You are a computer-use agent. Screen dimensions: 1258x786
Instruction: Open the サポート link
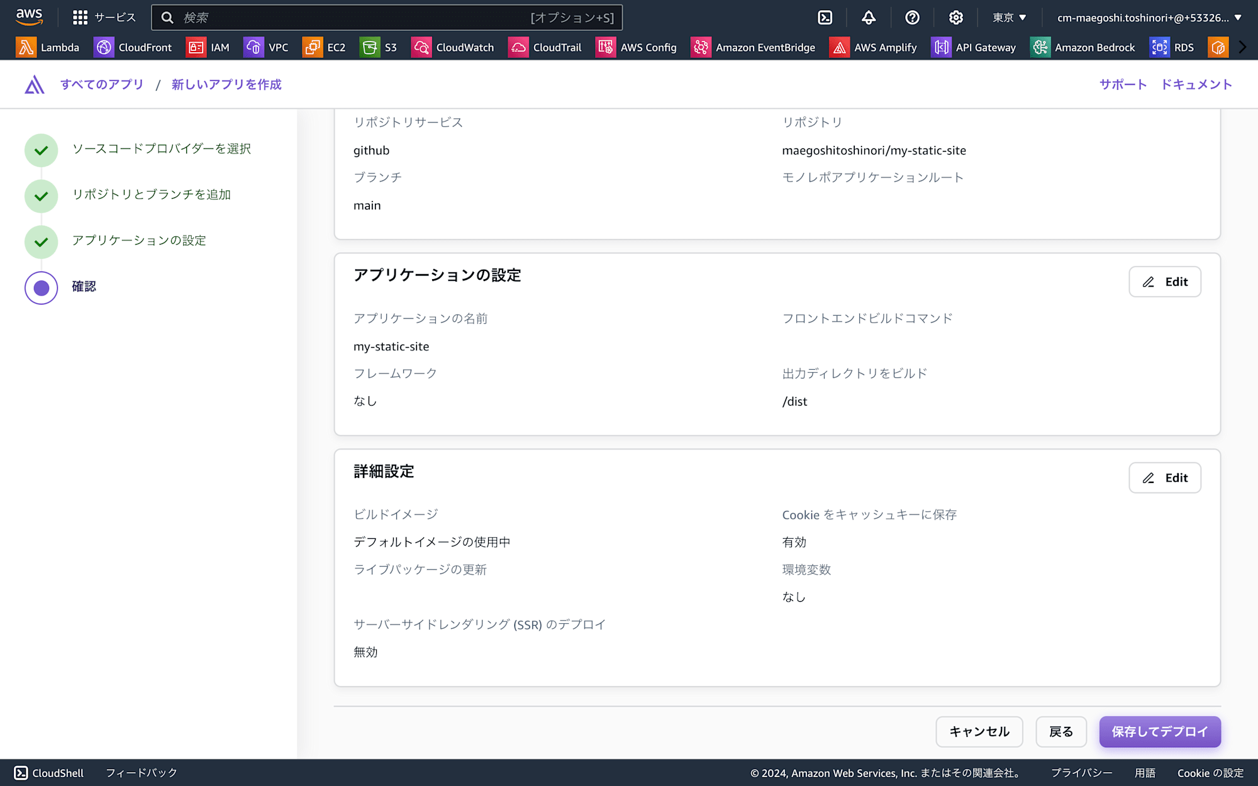(x=1123, y=84)
